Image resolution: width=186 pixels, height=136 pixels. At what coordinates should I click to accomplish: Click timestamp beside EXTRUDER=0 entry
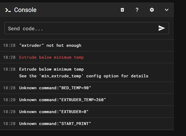pos(9,112)
